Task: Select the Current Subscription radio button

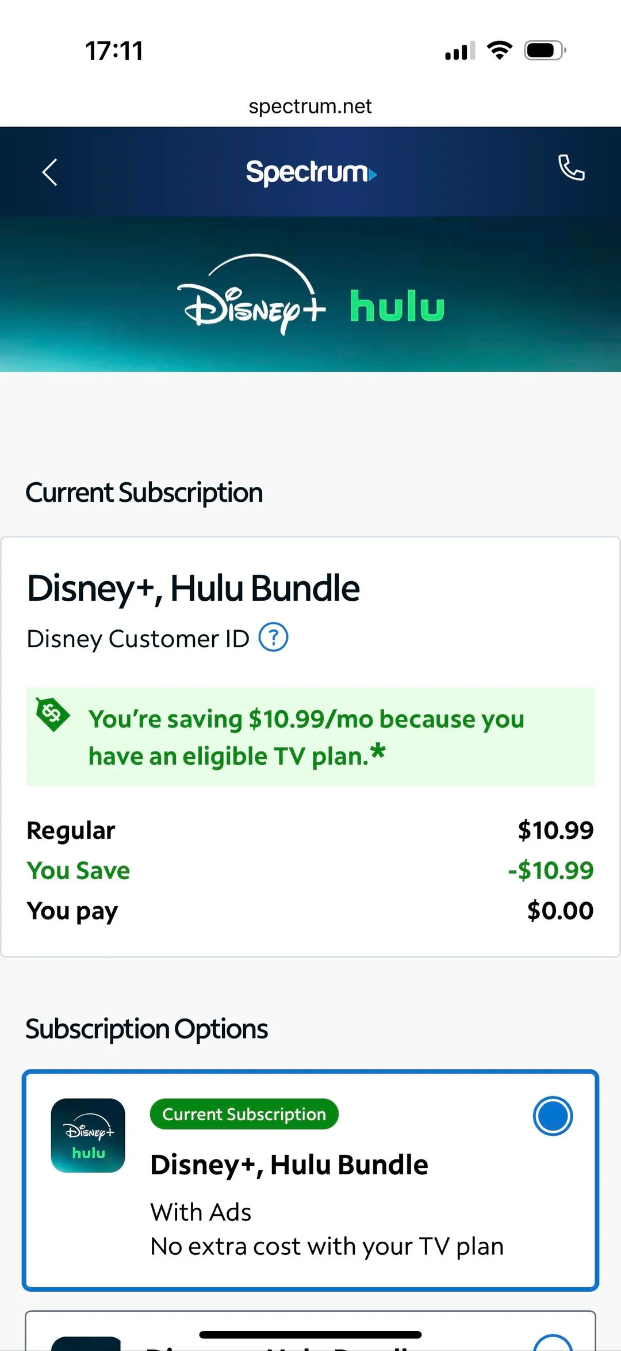Action: (x=552, y=1115)
